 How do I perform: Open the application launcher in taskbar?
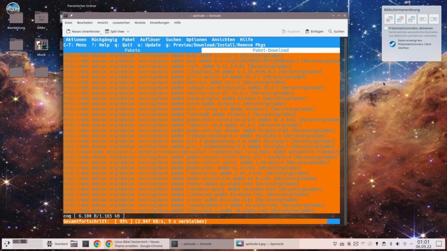point(7,244)
